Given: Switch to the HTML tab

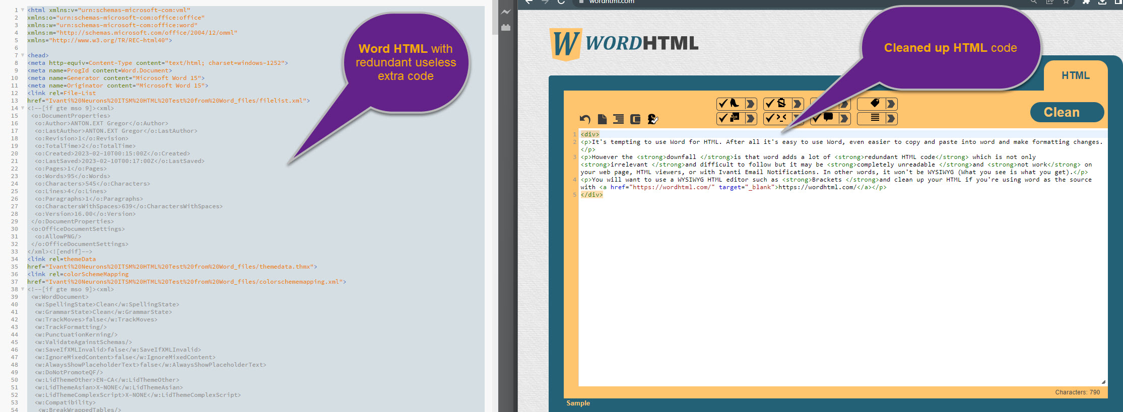Looking at the screenshot, I should [x=1075, y=75].
